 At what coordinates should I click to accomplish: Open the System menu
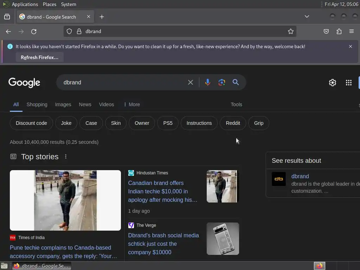pos(69,4)
